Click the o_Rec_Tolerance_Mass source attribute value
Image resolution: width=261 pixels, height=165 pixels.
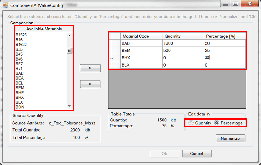pyautogui.click(x=72, y=123)
